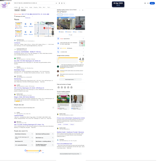This screenshot has width=157, height=161.
Task: Toggle the Top rated filter chip
Action: point(23,10)
